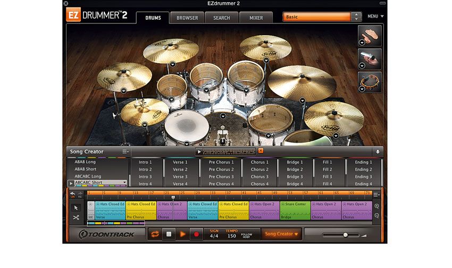Select Ending 3 groove
Image resolution: width=452 pixels, height=268 pixels.
coord(363,177)
